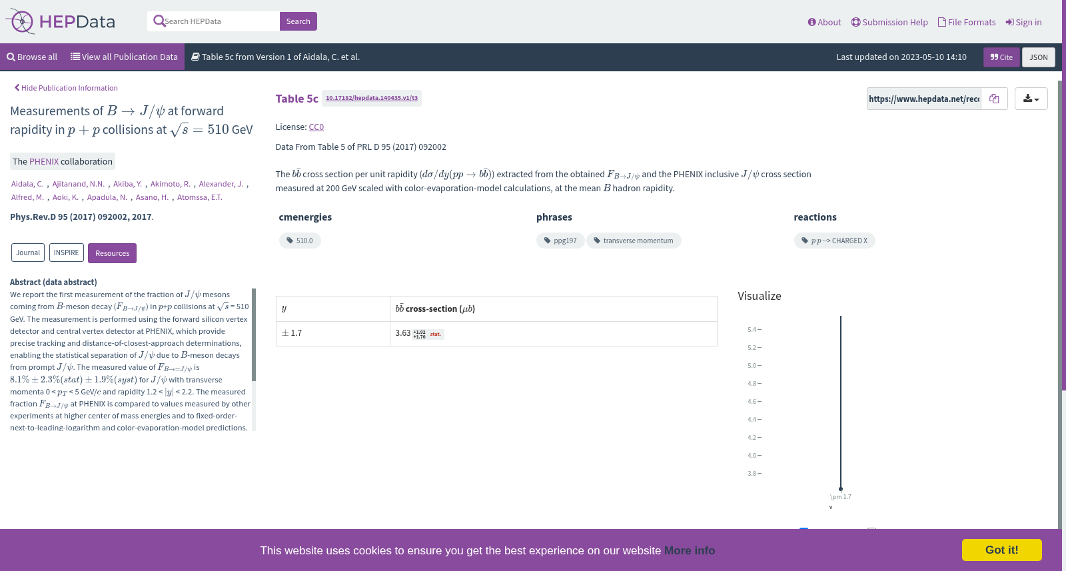Copy the table URL to clipboard
Image resolution: width=1066 pixels, height=571 pixels.
click(x=994, y=99)
